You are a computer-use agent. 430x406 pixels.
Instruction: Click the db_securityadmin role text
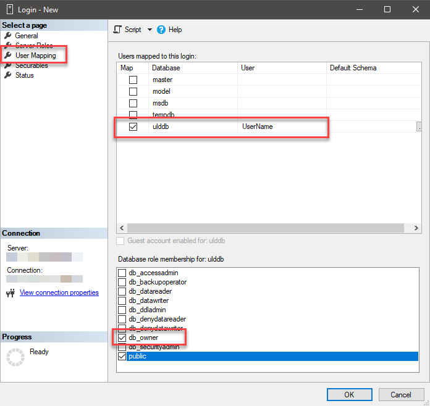(x=154, y=347)
